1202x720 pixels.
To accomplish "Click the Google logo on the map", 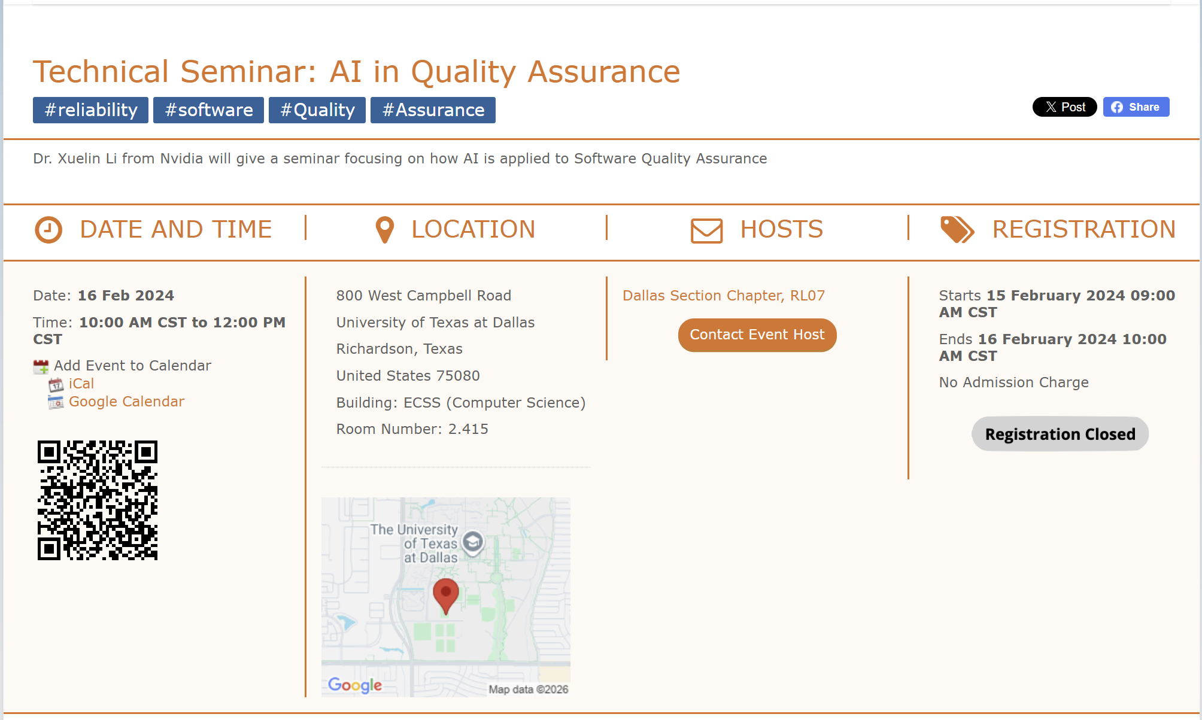I will point(355,685).
